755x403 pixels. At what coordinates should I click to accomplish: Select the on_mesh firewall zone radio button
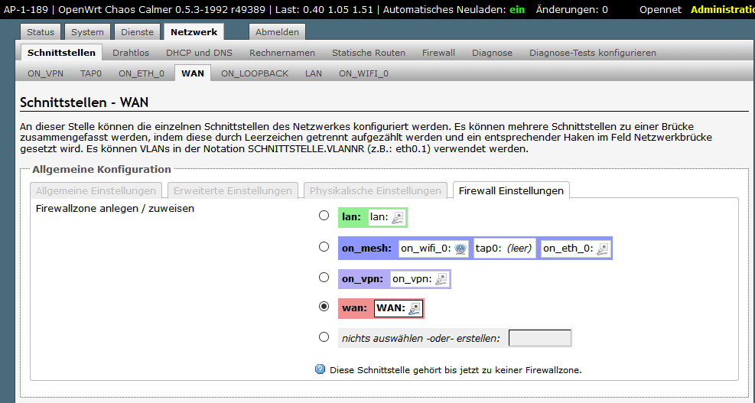coord(324,247)
